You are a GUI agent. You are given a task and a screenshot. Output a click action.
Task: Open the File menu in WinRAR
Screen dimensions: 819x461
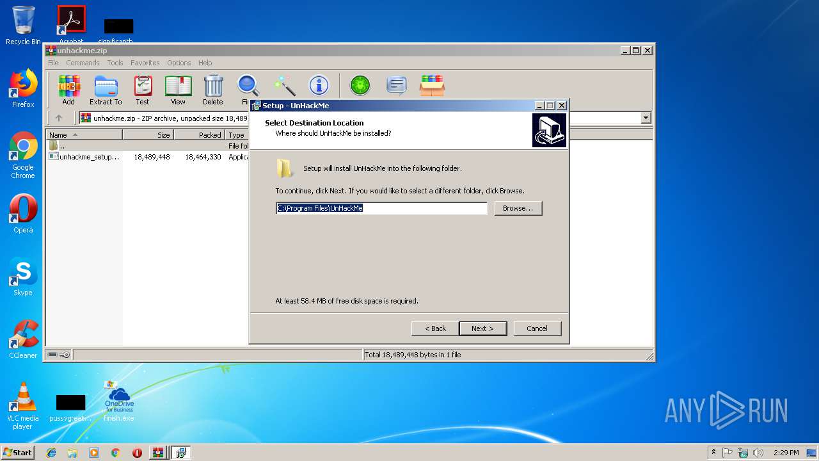(x=53, y=63)
